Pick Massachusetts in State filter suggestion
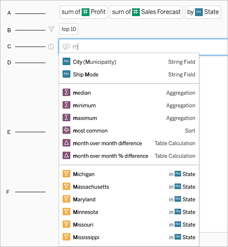 [x=129, y=187]
